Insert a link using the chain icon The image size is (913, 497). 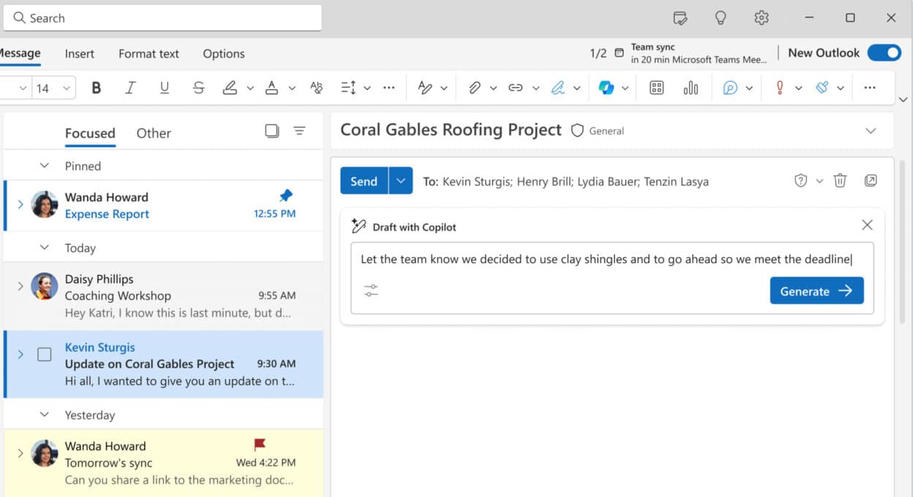(x=515, y=88)
